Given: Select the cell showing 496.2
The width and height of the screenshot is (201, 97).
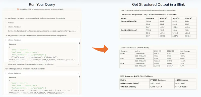Looking at the screenshot, I should pyautogui.click(x=160, y=53).
